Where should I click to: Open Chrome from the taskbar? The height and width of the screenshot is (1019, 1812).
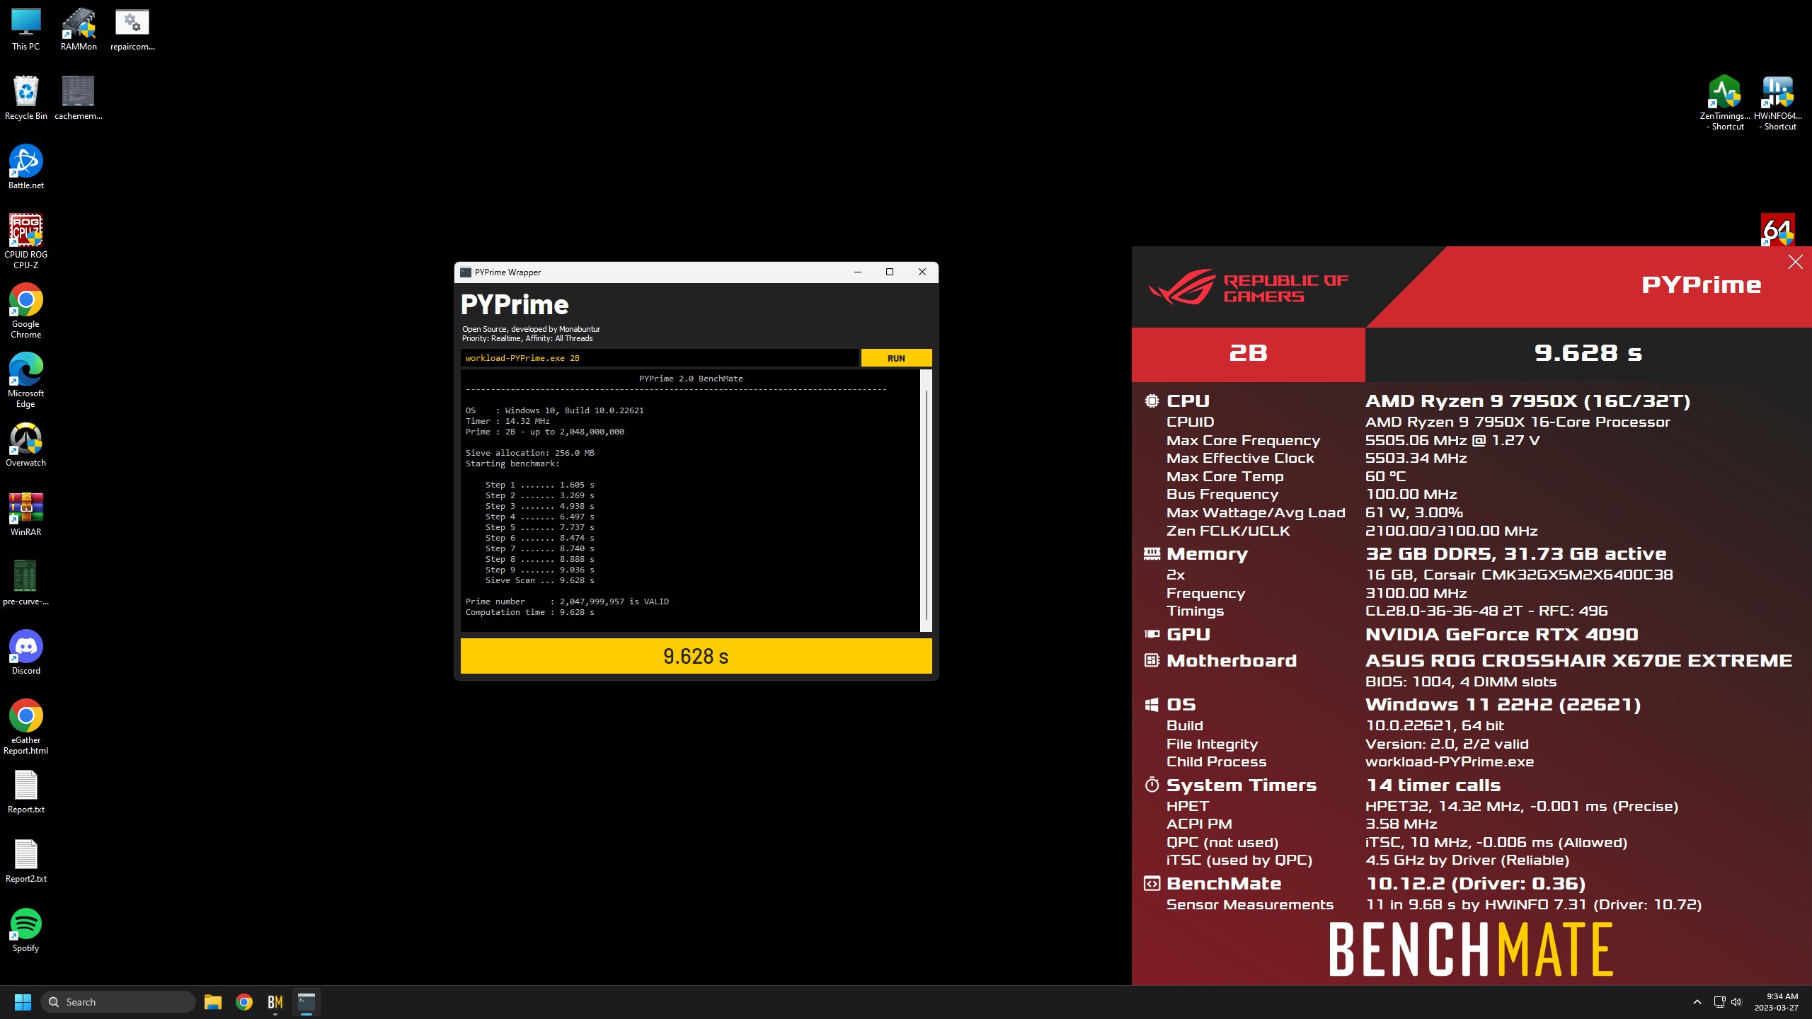pos(244,1002)
